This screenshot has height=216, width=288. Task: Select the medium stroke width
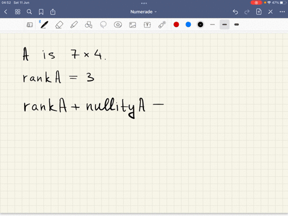224,25
